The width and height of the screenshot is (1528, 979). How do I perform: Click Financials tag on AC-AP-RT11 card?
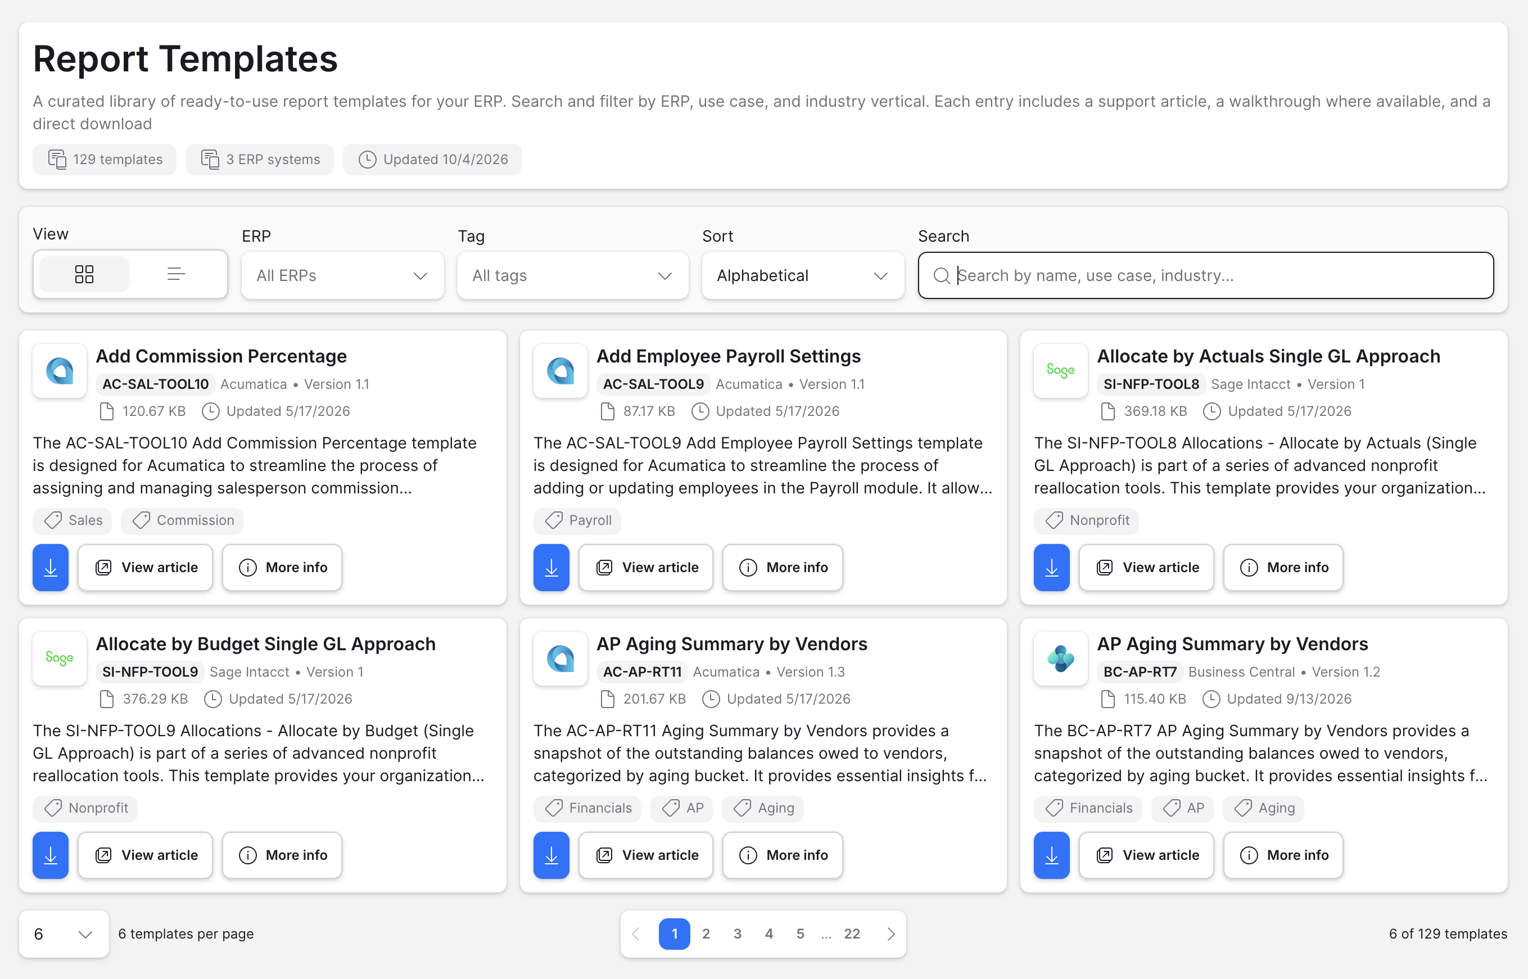(x=587, y=808)
